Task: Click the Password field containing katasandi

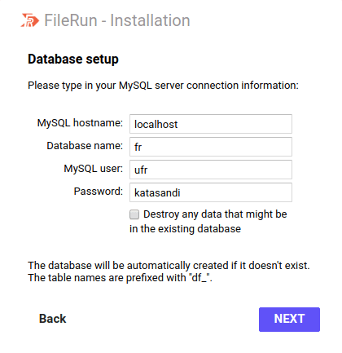Action: click(x=211, y=192)
